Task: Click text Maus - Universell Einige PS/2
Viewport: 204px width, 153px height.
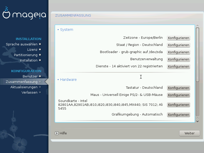Action: point(126,95)
